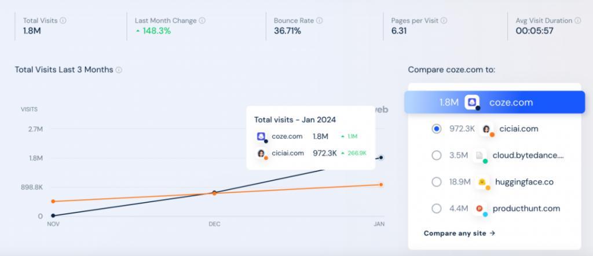Open Bounce Rate info tooltip icon
This screenshot has width=593, height=256.
[320, 21]
